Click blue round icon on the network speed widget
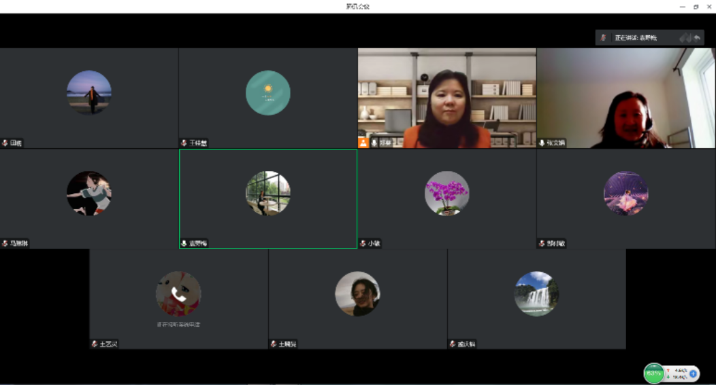The image size is (716, 385). click(693, 373)
